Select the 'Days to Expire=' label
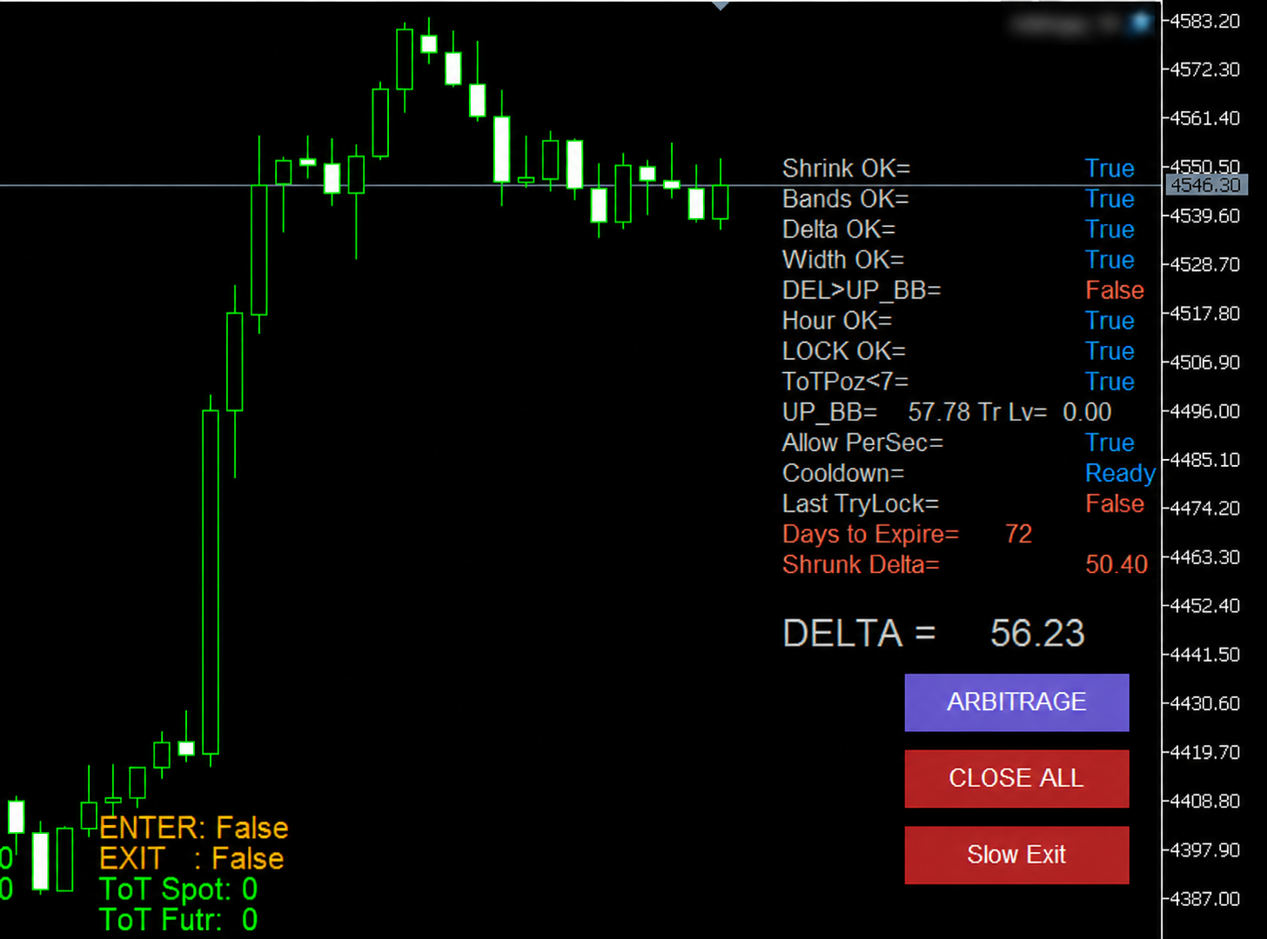This screenshot has width=1267, height=939. pos(870,534)
